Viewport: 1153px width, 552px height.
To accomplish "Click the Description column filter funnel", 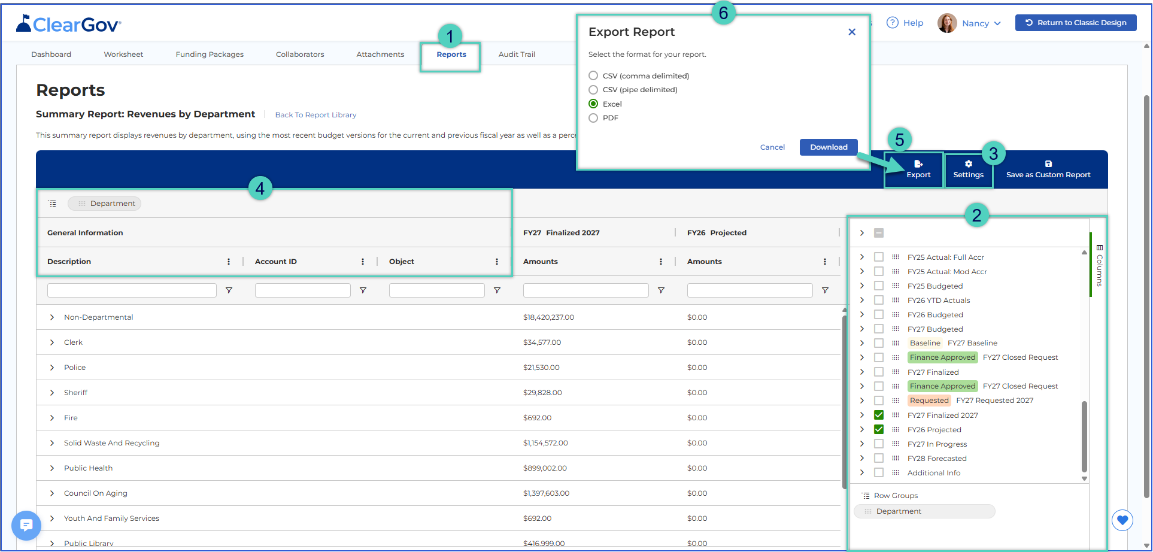I will (x=229, y=290).
